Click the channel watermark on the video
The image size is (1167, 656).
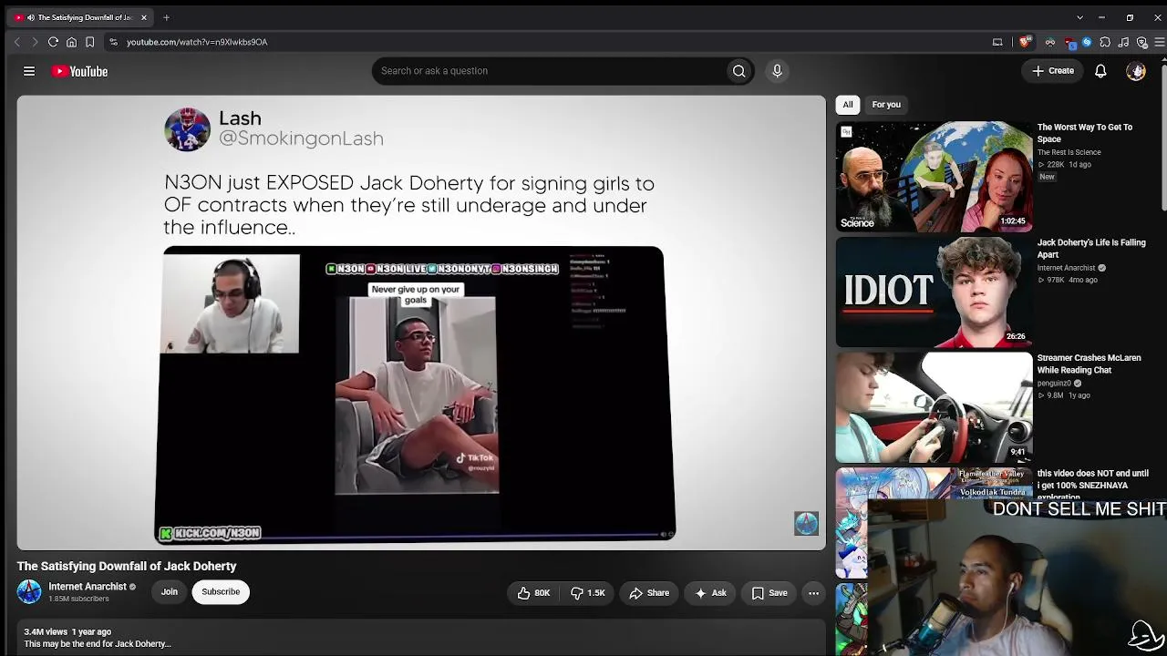[806, 523]
